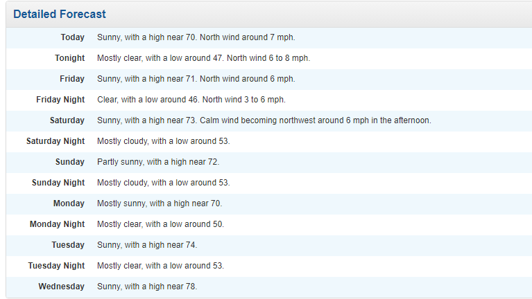
Task: Click the Saturday Night label
Action: 55,141
